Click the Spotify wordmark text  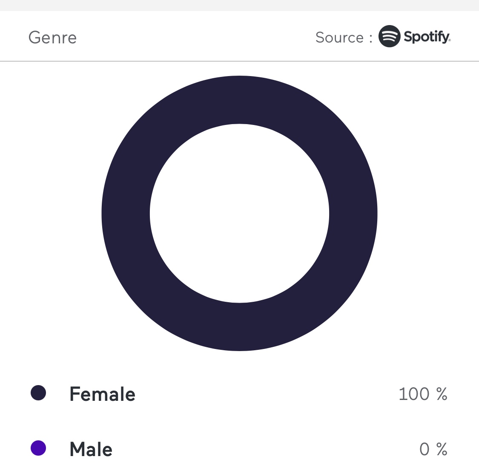[x=426, y=37]
